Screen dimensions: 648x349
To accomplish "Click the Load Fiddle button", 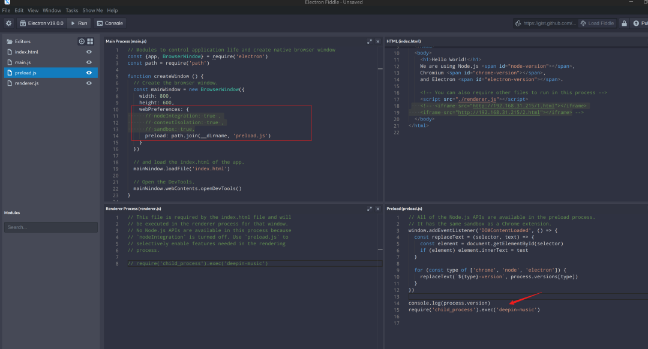I will [598, 23].
